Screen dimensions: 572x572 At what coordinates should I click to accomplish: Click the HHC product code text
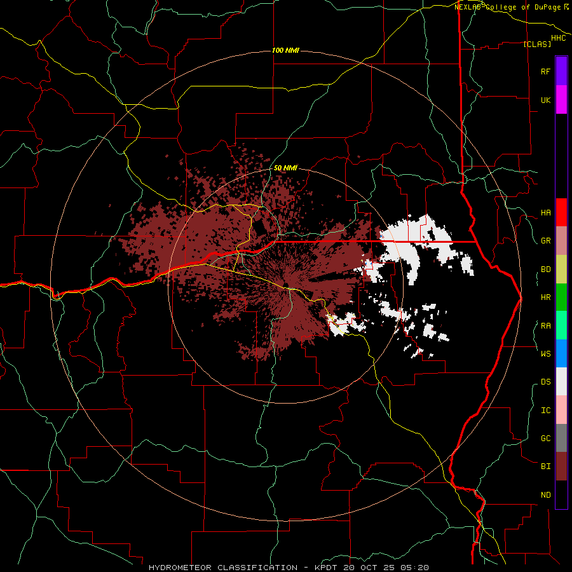click(x=559, y=38)
